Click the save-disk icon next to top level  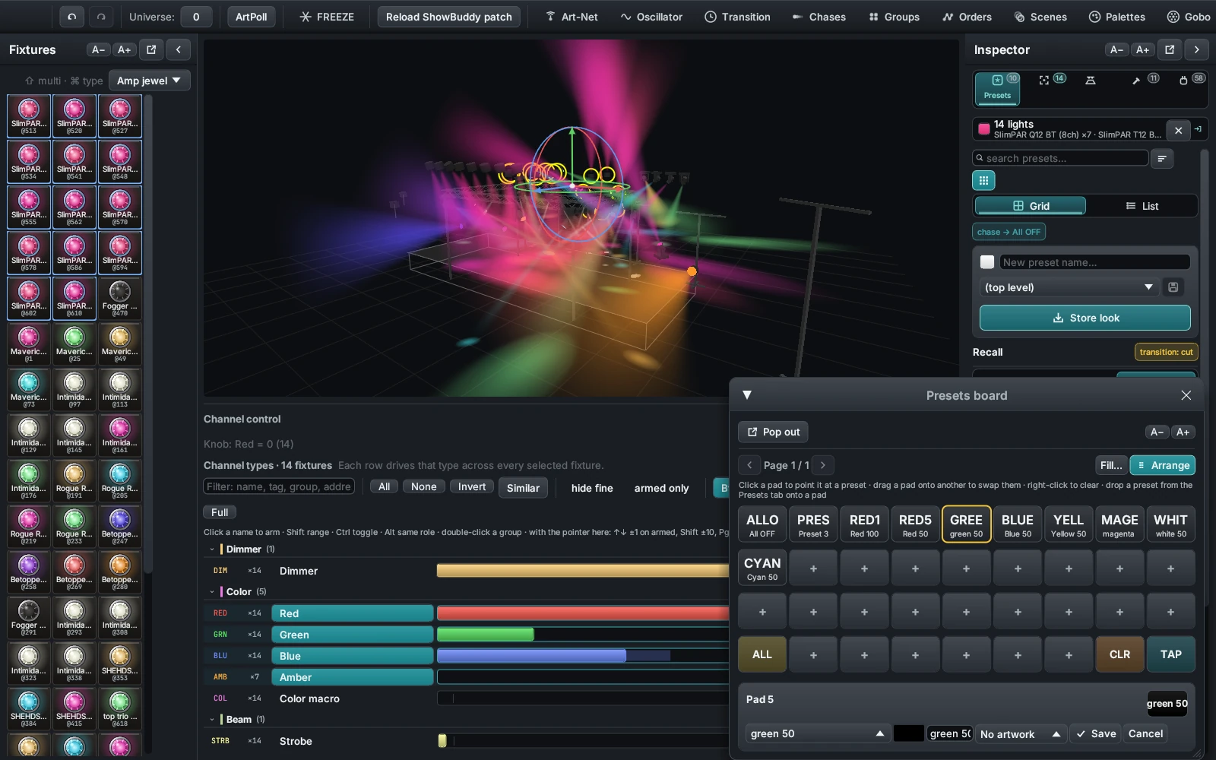click(x=1173, y=287)
